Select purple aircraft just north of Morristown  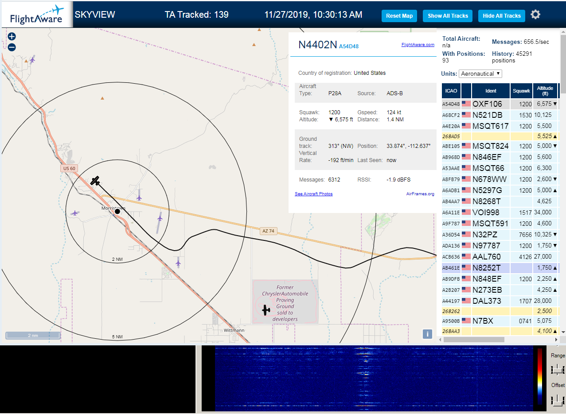click(139, 197)
